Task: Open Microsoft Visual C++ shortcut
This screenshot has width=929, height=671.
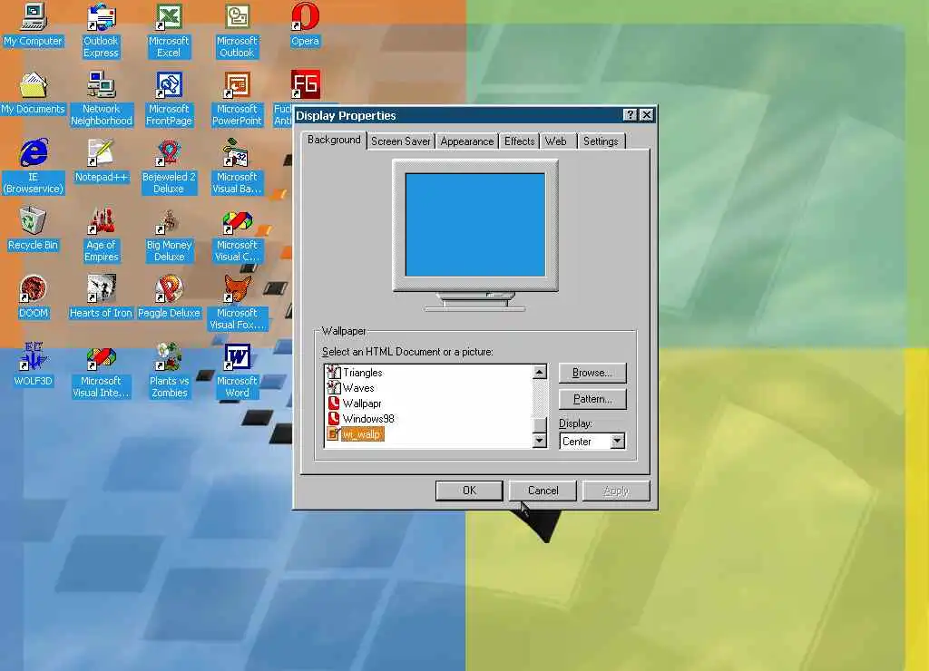Action: point(237,235)
